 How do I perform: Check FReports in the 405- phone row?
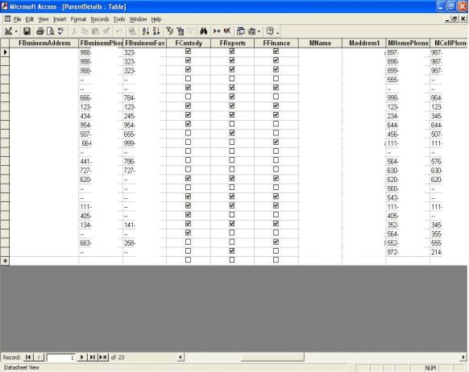point(232,214)
